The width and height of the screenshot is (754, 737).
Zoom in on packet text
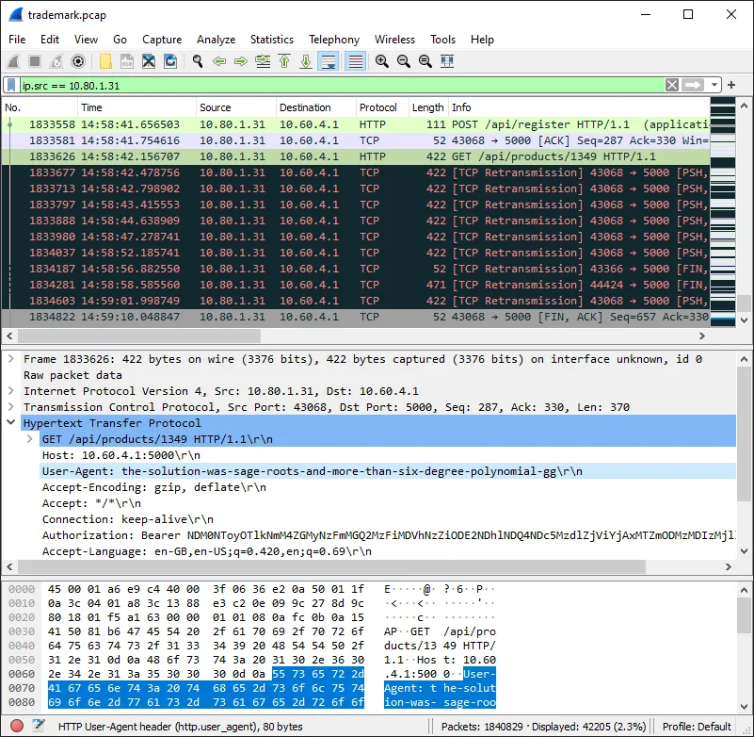pyautogui.click(x=382, y=61)
